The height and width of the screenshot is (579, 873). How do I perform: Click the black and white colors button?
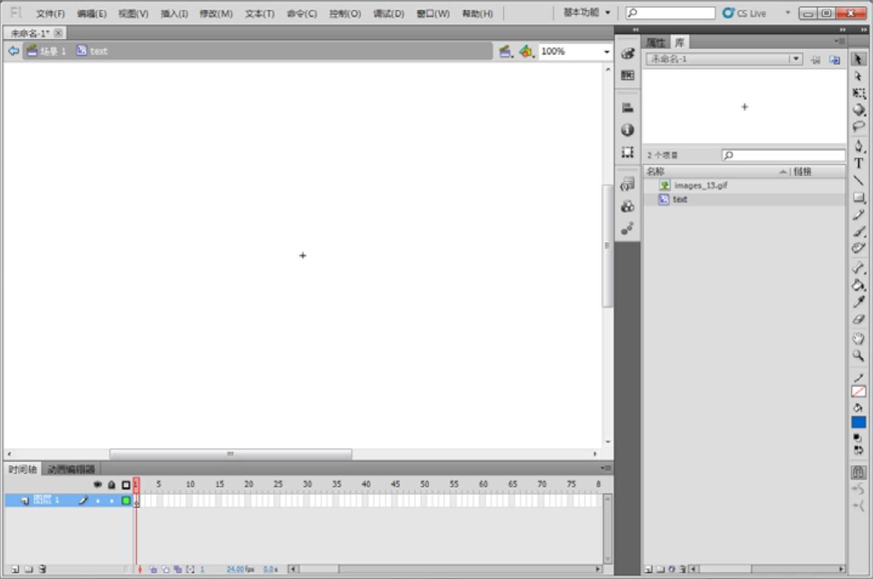click(858, 437)
